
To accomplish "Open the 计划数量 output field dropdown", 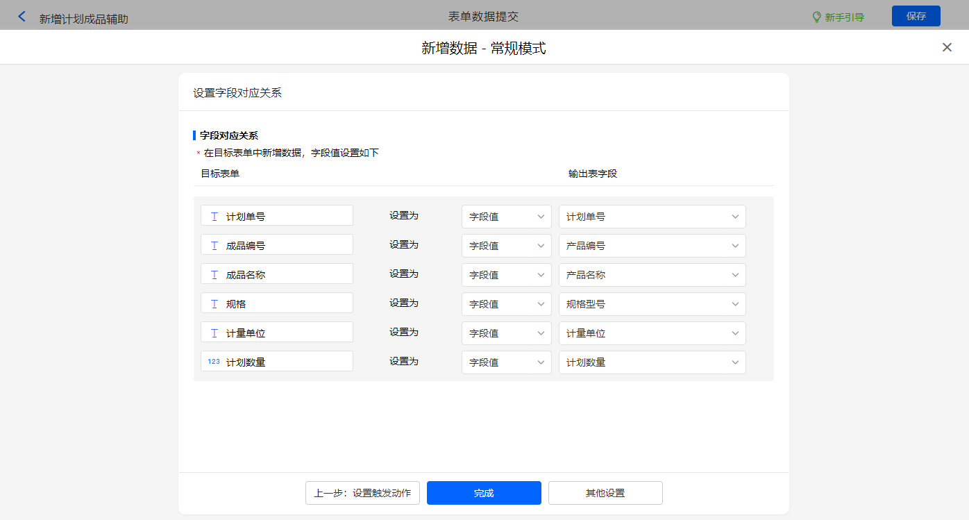I will click(x=652, y=362).
